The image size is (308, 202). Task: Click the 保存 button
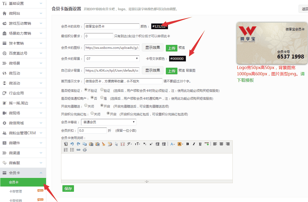pyautogui.click(x=68, y=188)
